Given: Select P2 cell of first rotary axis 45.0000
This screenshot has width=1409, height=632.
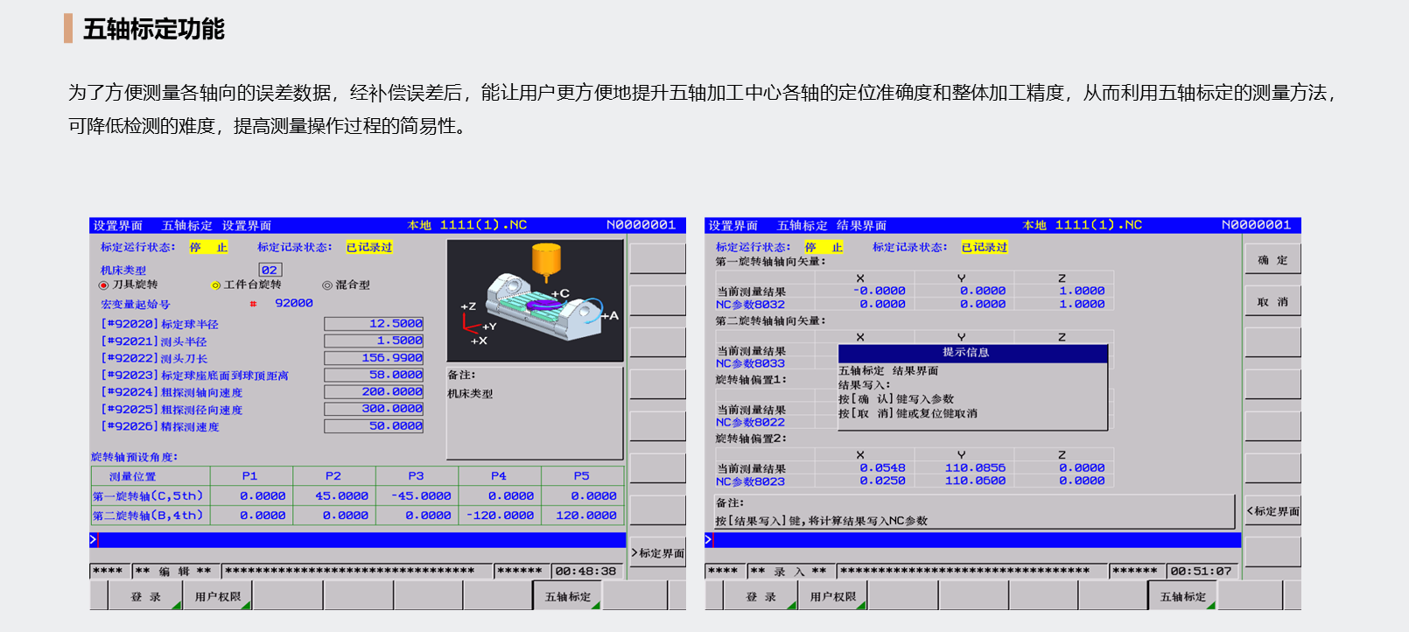Looking at the screenshot, I should 333,496.
